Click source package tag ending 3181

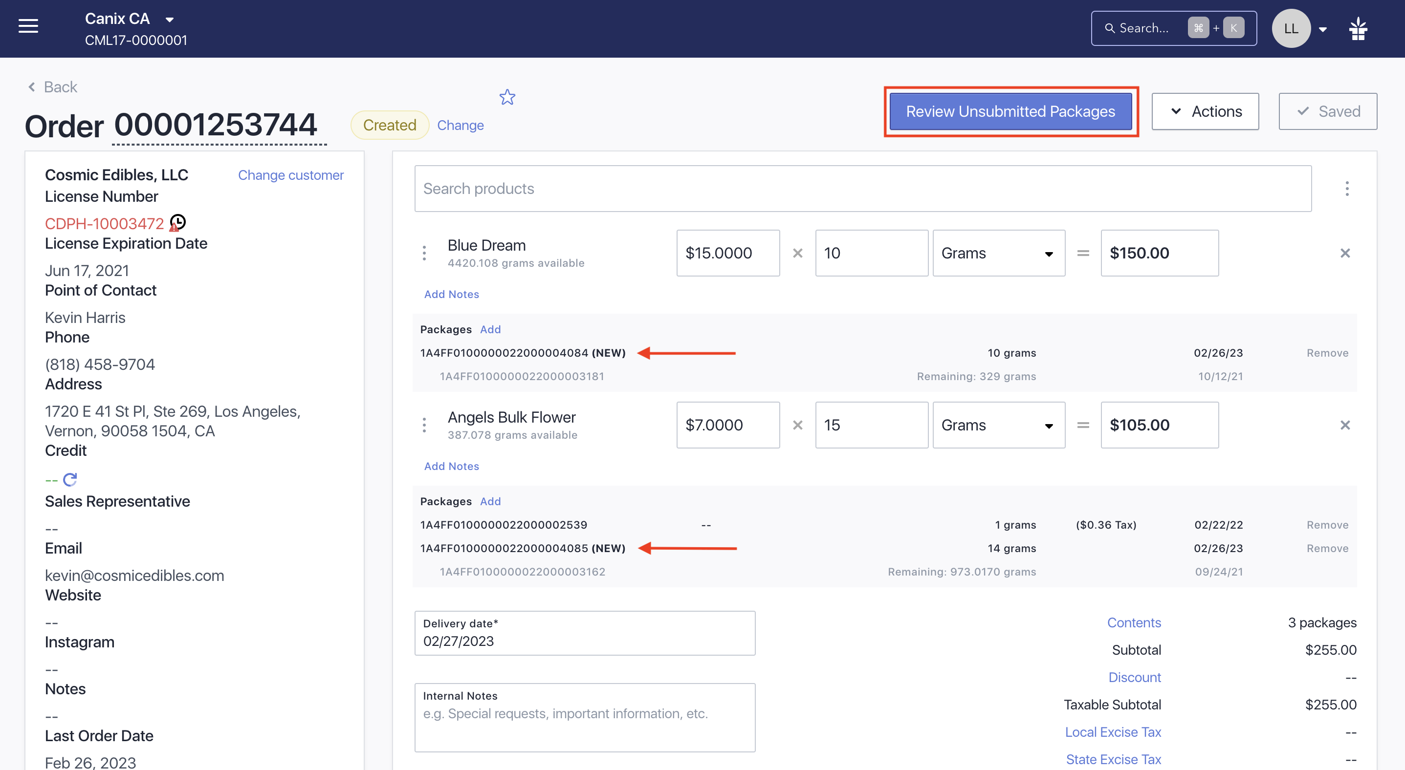coord(522,377)
